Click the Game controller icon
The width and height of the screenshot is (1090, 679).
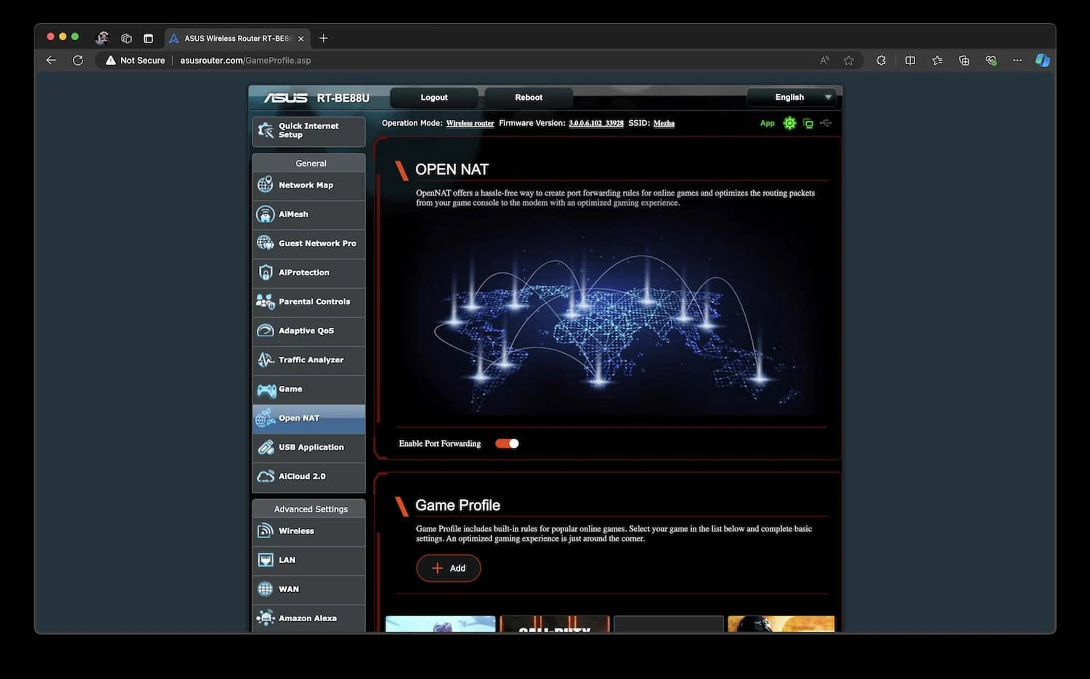[x=266, y=389]
